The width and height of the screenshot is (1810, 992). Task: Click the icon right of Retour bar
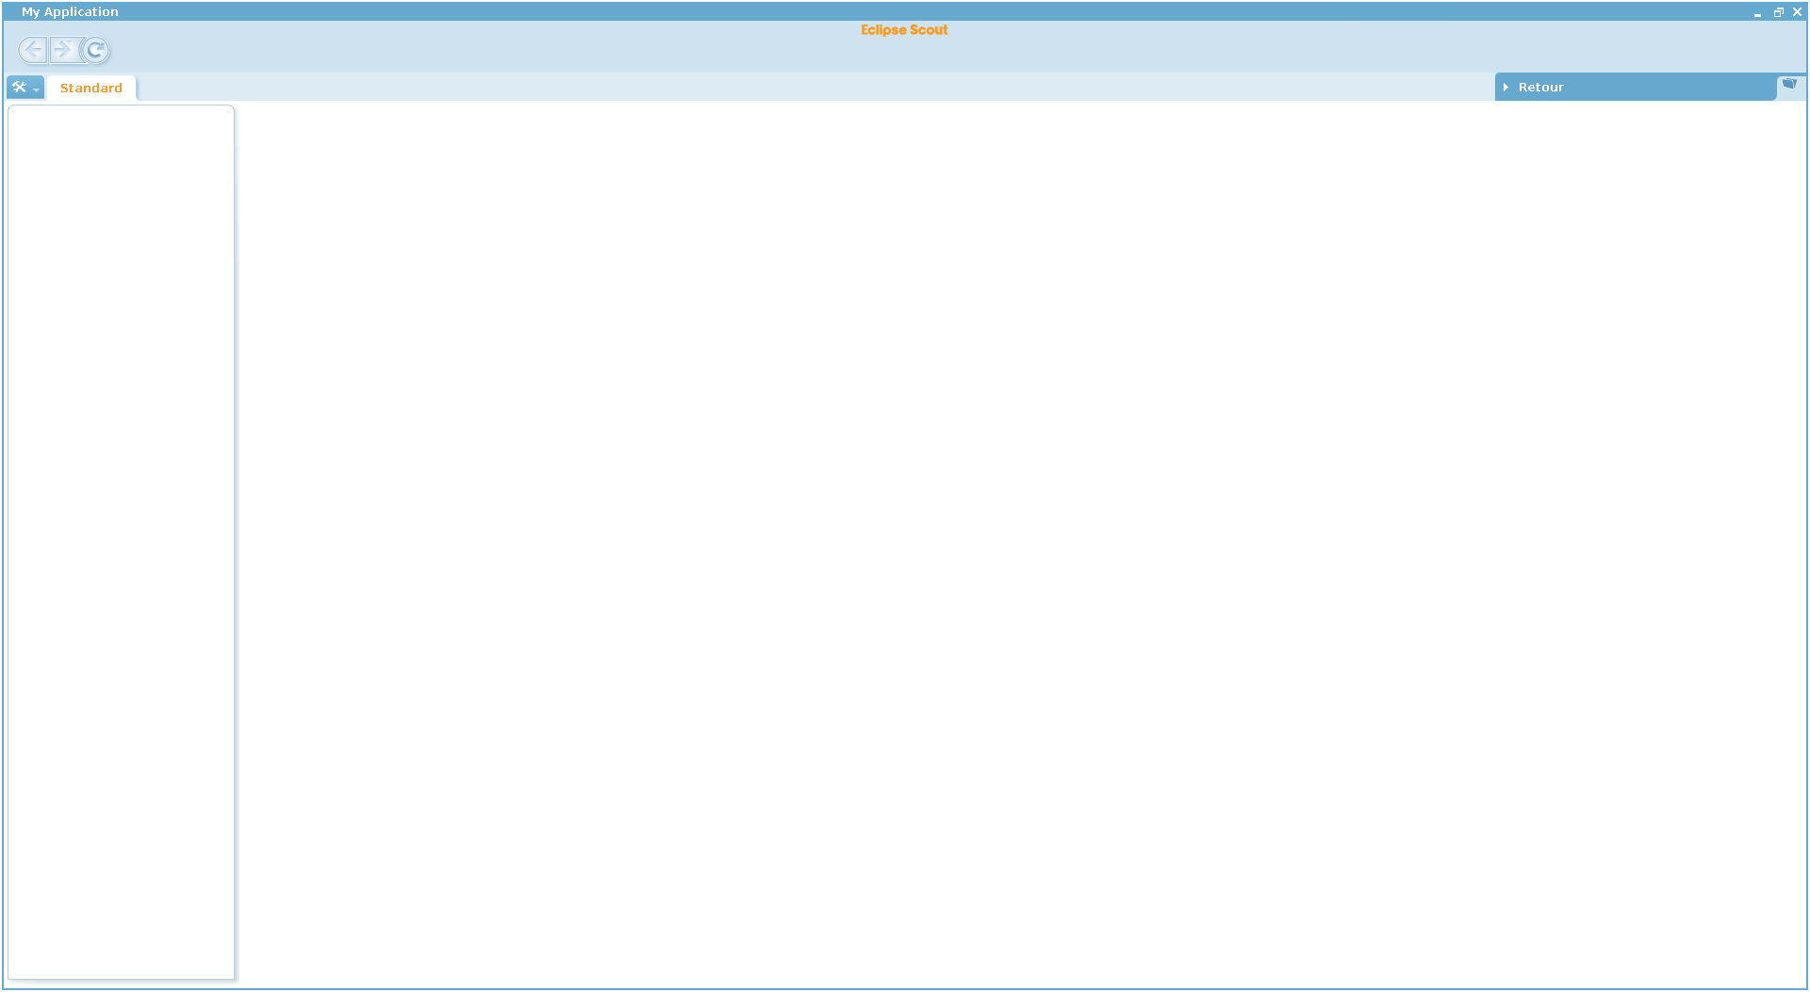click(1789, 84)
